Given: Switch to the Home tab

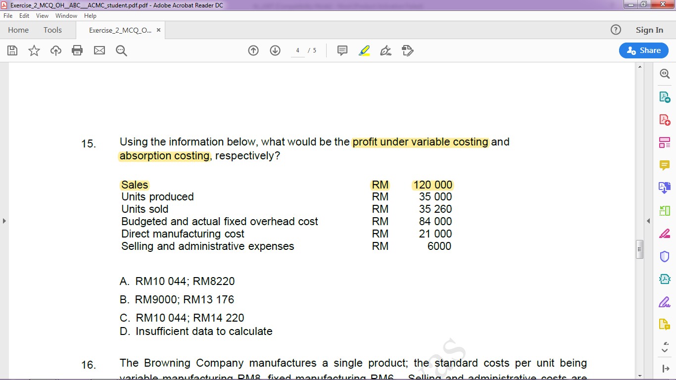Looking at the screenshot, I should point(18,30).
